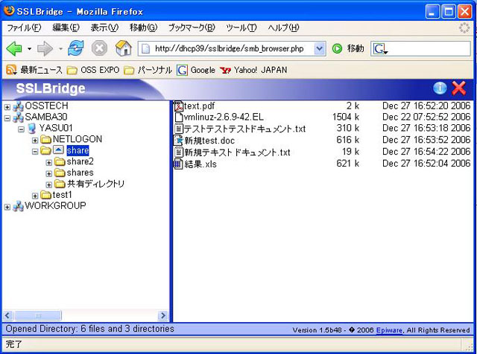
Task: Click the PDF icon of text.pdf
Action: click(178, 106)
